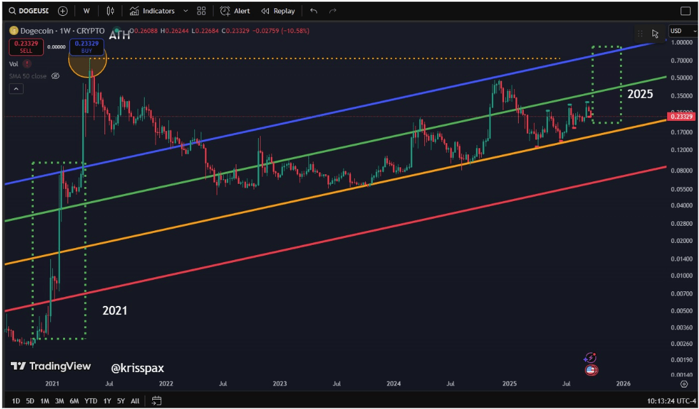Create a new price Alert
The width and height of the screenshot is (699, 409).
234,11
